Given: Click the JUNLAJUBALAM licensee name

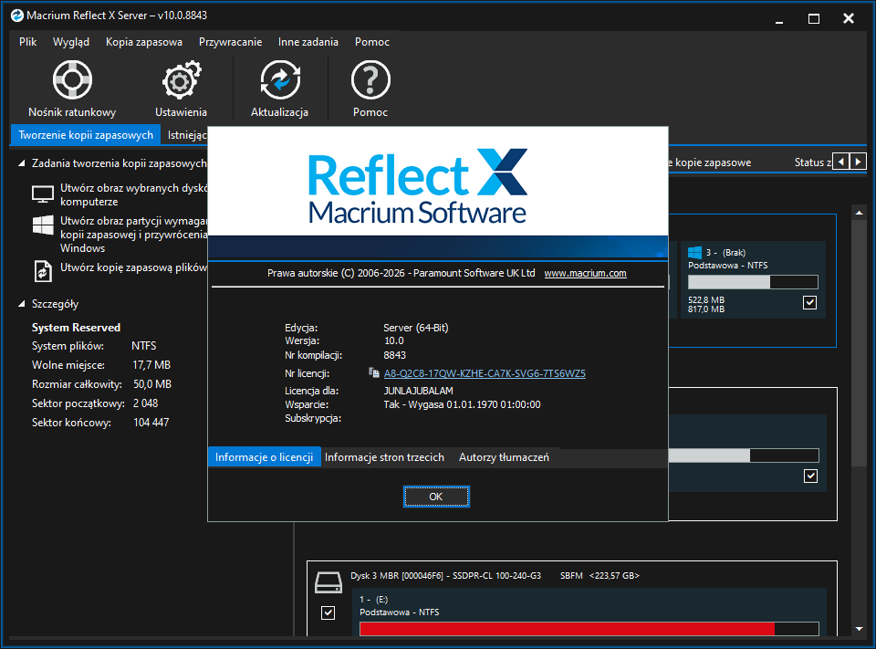Looking at the screenshot, I should 419,391.
